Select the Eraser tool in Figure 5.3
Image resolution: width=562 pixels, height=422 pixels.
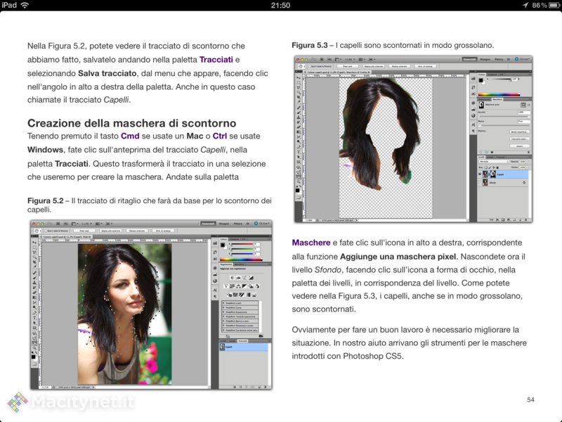point(299,127)
